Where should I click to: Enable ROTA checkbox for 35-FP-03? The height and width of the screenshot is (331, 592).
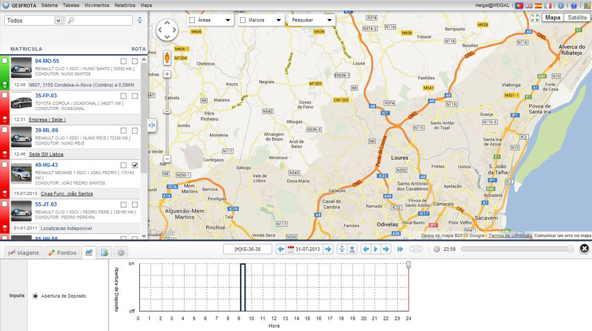coord(135,96)
